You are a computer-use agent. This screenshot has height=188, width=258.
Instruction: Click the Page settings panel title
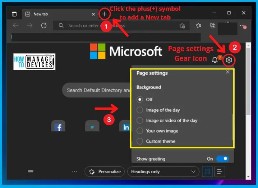(x=152, y=73)
